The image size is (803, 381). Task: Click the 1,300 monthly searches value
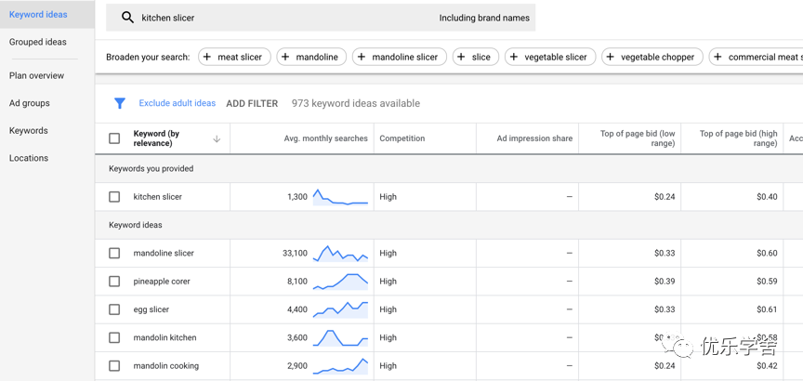tap(297, 197)
